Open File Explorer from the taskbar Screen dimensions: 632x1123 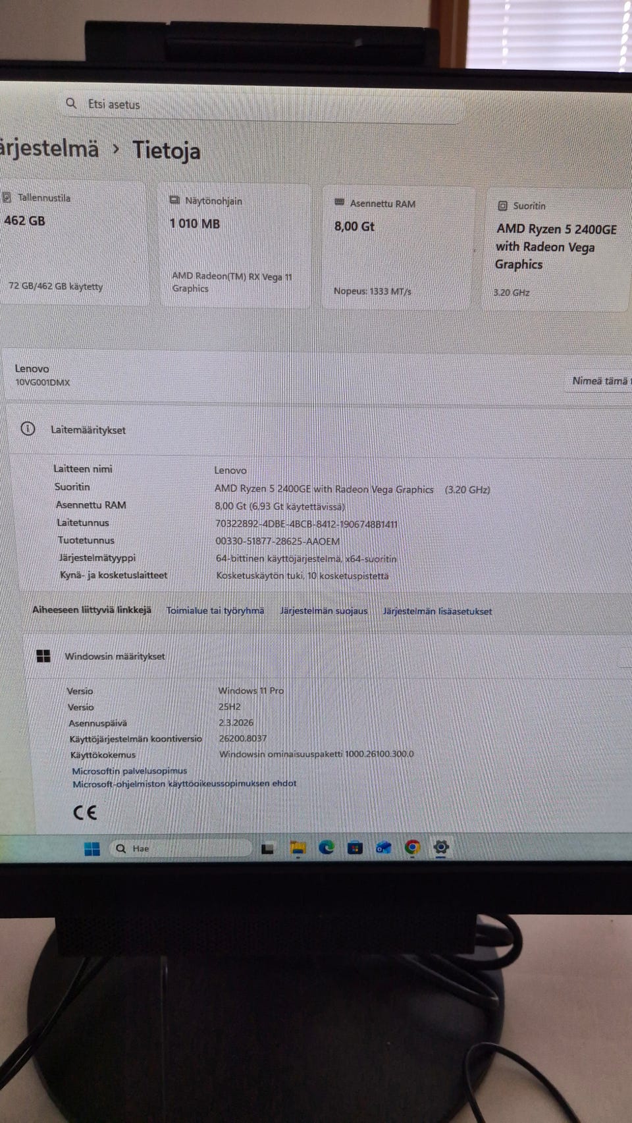coord(298,848)
